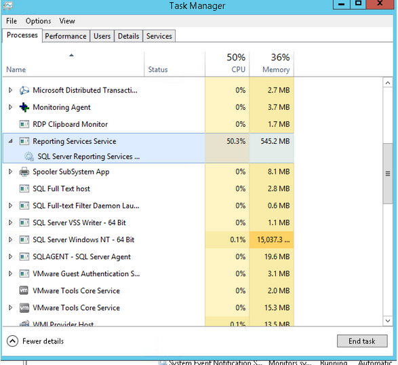Expand SQL Server VSS Writer process
The height and width of the screenshot is (365, 398).
pos(10,223)
